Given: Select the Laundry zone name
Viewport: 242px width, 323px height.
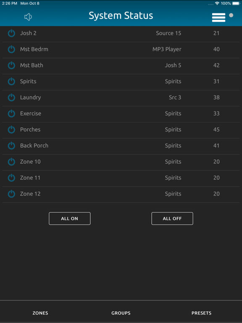Looking at the screenshot, I should pyautogui.click(x=30, y=98).
